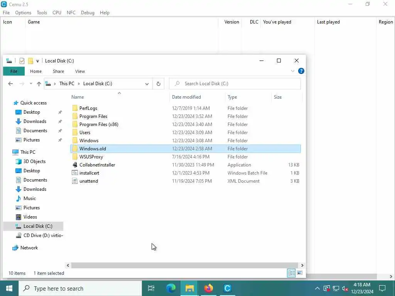Switch to the Share ribbon tab
This screenshot has width=395, height=296.
click(58, 71)
